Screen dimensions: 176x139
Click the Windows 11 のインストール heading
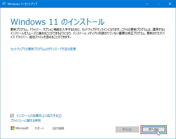57,22
